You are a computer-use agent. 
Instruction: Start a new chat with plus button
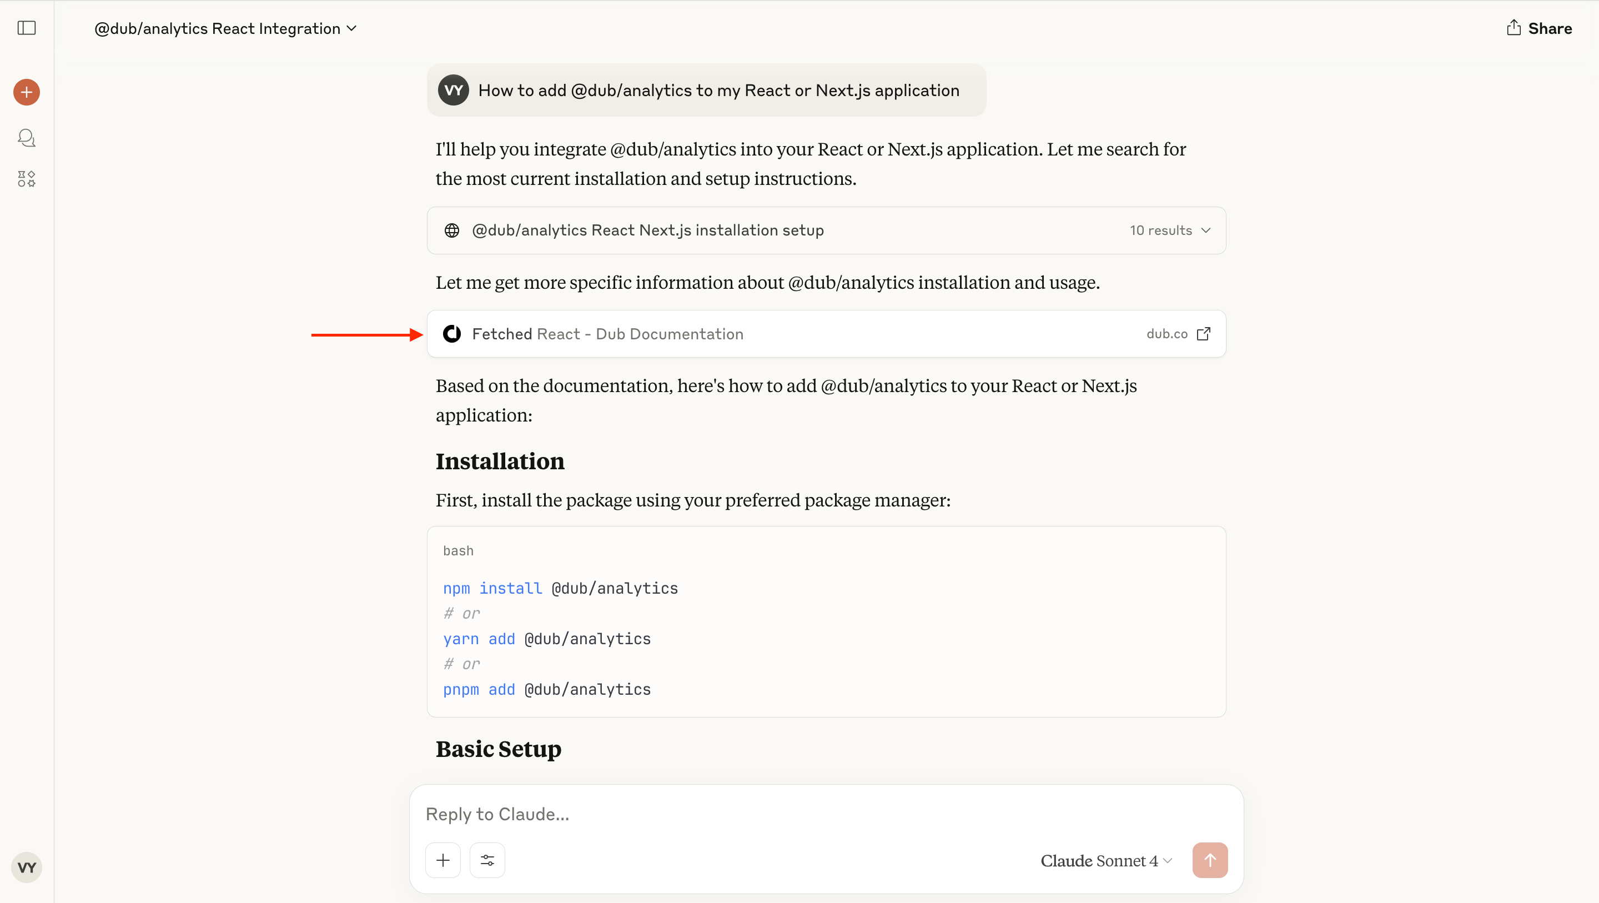(27, 93)
